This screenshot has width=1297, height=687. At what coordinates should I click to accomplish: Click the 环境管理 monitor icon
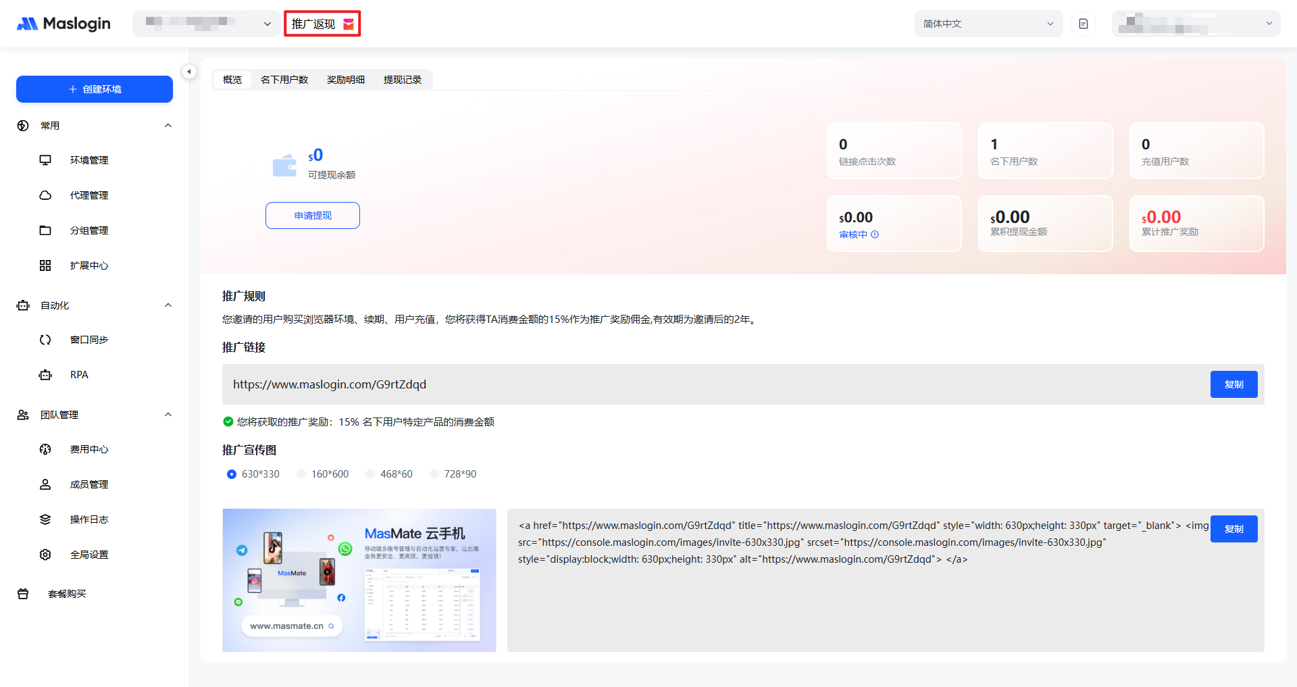pyautogui.click(x=45, y=160)
